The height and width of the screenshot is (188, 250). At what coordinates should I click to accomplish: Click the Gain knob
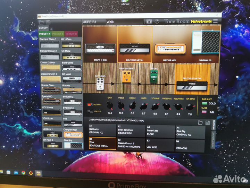coord(110,105)
